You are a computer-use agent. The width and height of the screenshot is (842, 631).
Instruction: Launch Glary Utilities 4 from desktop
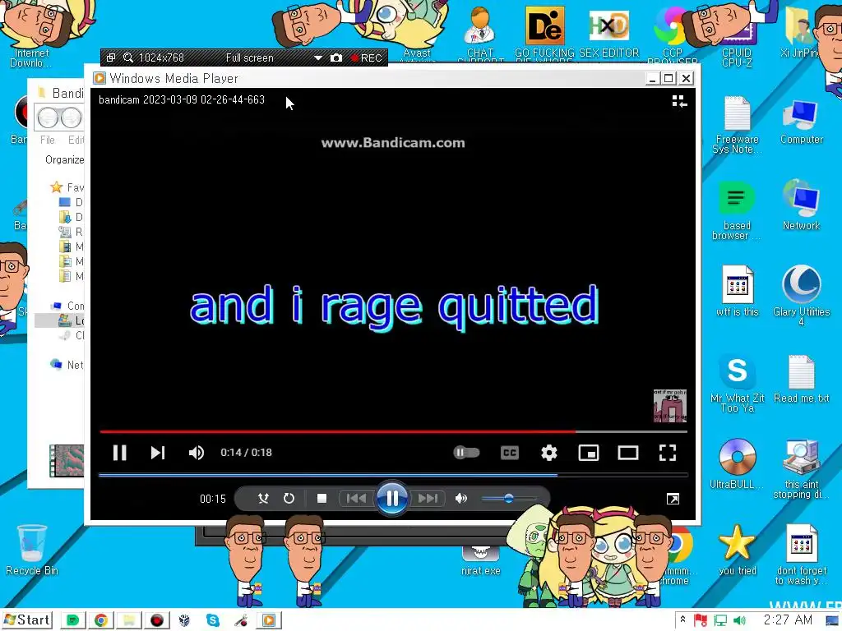point(801,295)
